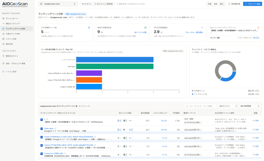This screenshot has width=264, height=161.
Task: Click 分析 eye link in /news/e95dc0c1 row
Action: click(x=255, y=138)
